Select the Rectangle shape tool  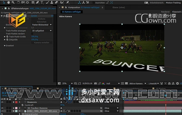click(x=33, y=2)
